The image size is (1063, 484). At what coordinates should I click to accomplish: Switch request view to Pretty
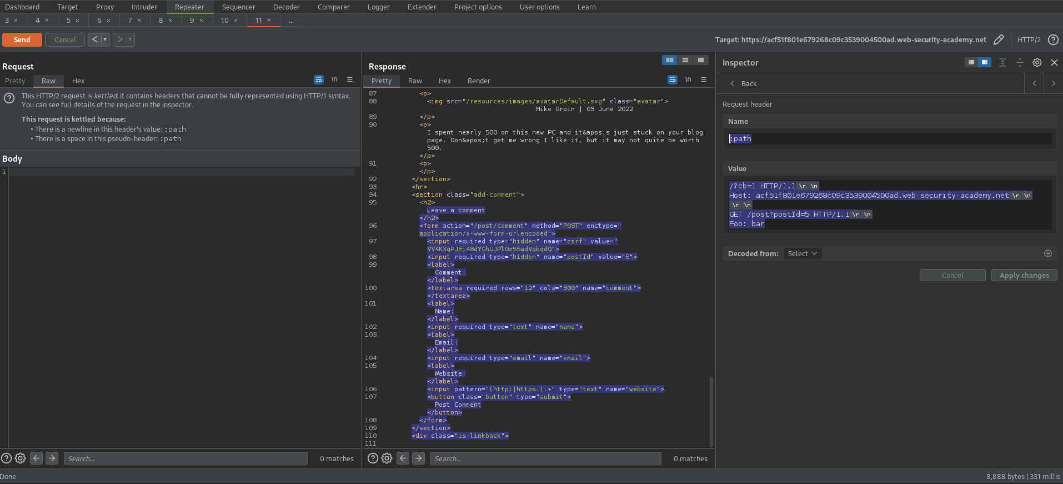pyautogui.click(x=15, y=81)
